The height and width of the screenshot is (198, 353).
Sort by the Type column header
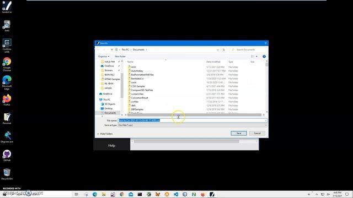[231, 62]
